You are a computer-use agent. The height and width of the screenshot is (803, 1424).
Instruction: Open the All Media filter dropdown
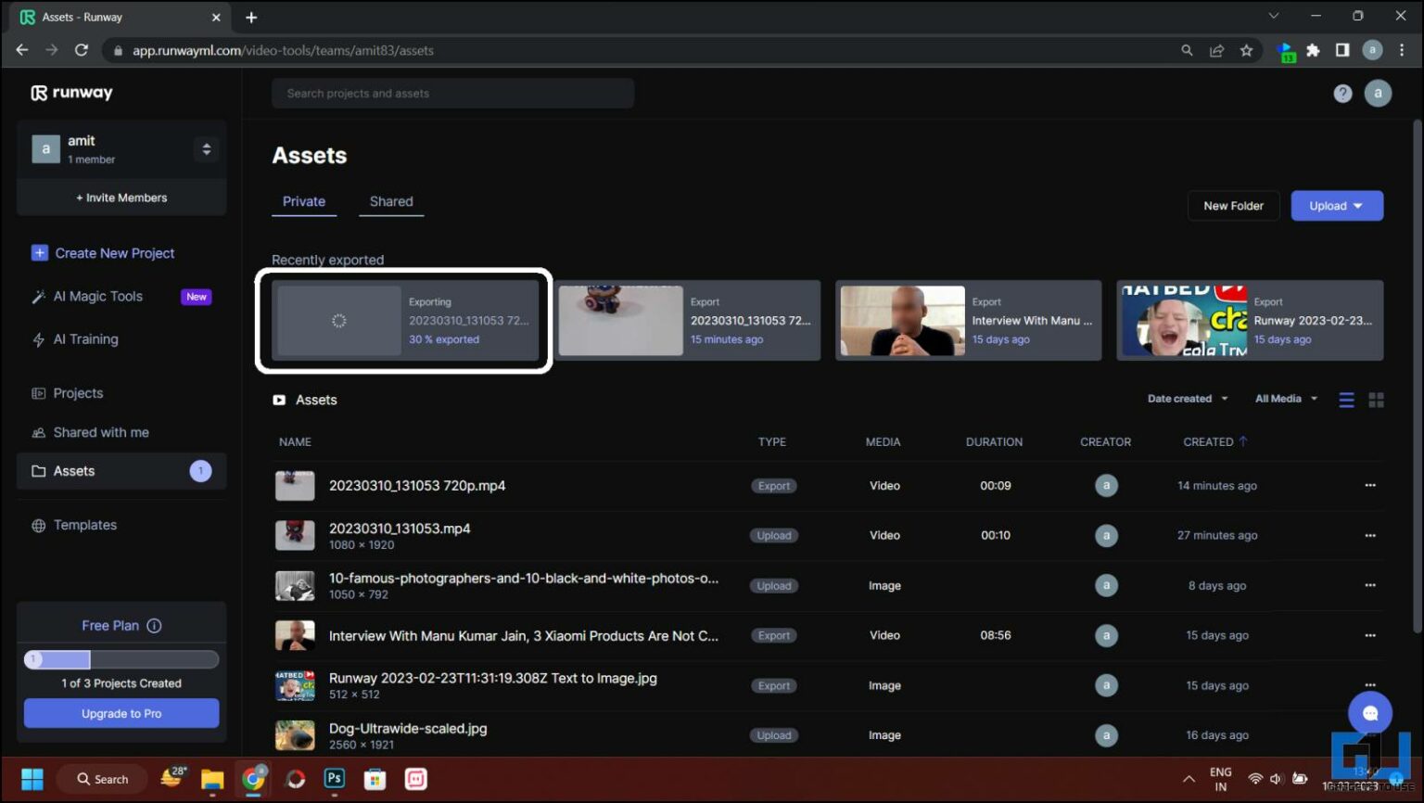pos(1286,399)
